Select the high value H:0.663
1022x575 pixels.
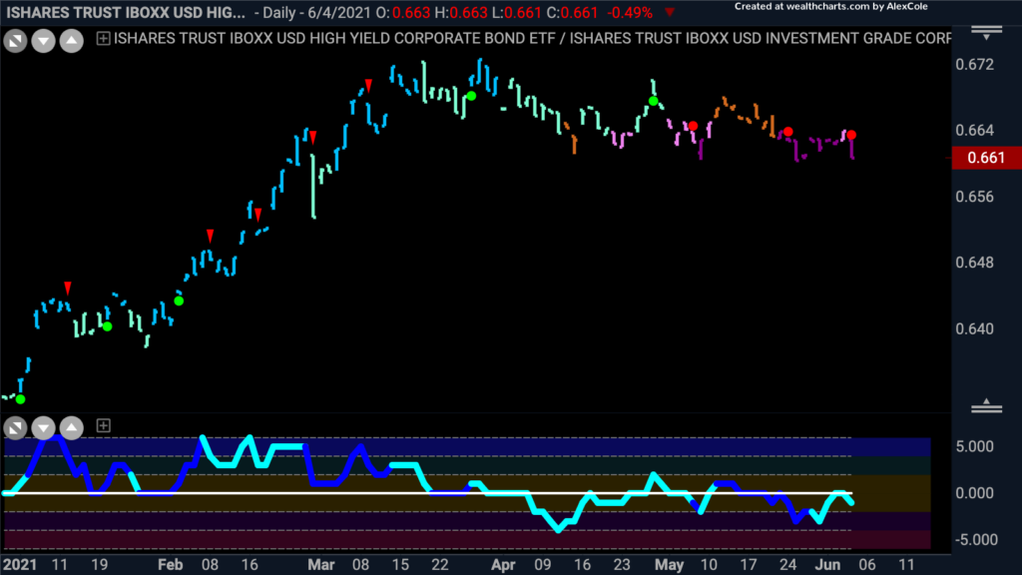pyautogui.click(x=461, y=12)
